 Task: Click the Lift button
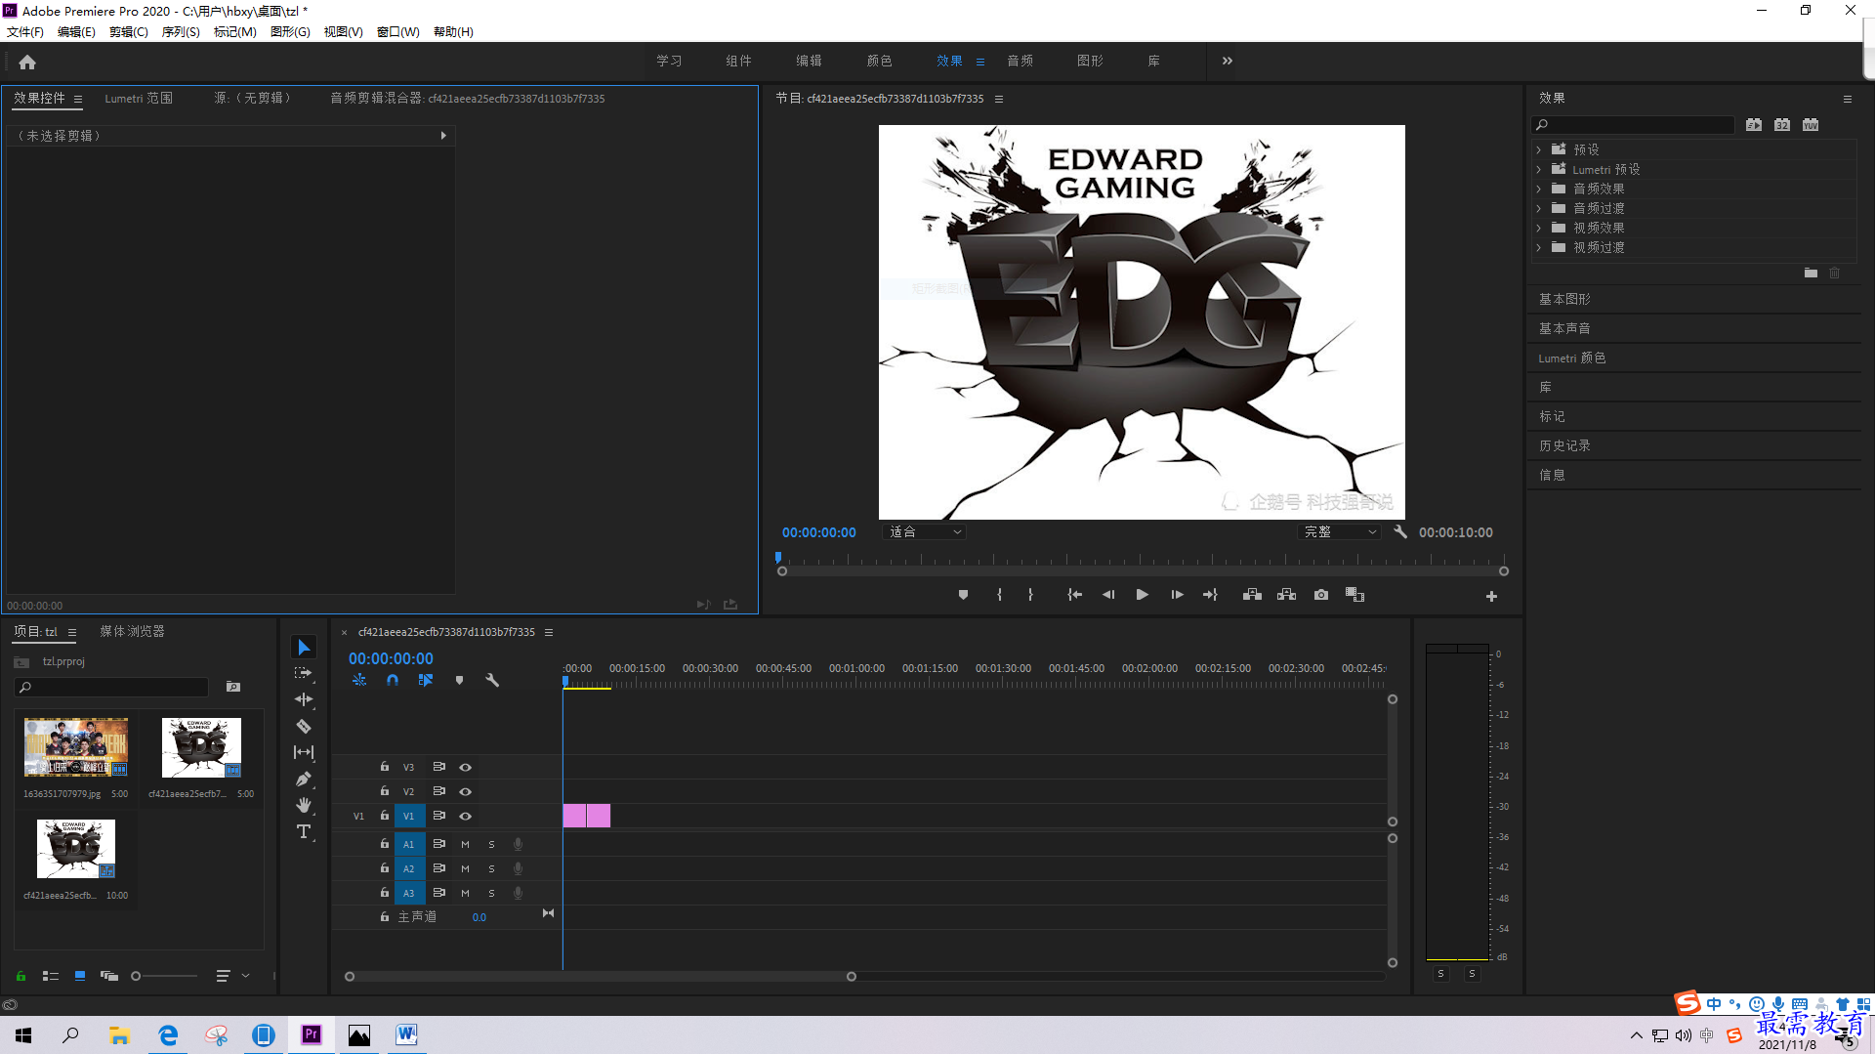click(x=1252, y=595)
